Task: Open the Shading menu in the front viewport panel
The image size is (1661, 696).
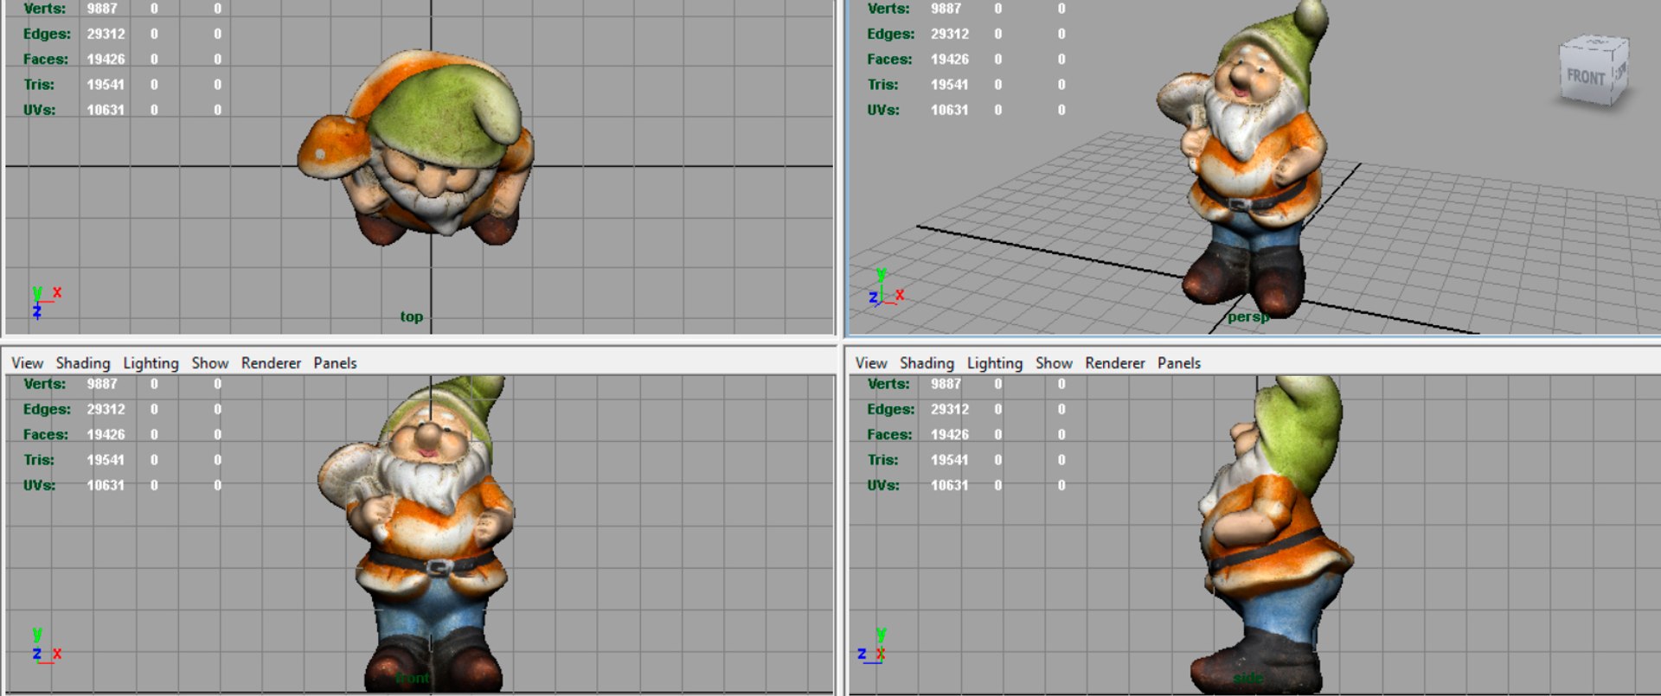Action: (x=83, y=363)
